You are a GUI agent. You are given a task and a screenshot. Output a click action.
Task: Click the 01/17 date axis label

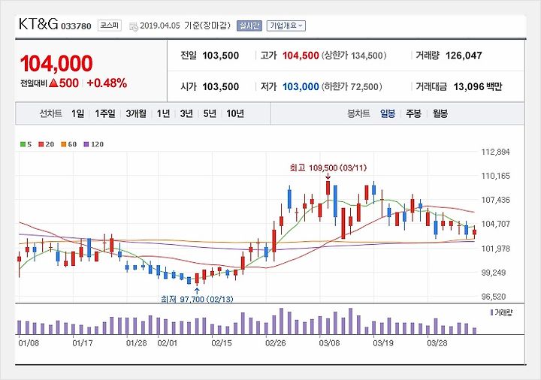point(83,343)
